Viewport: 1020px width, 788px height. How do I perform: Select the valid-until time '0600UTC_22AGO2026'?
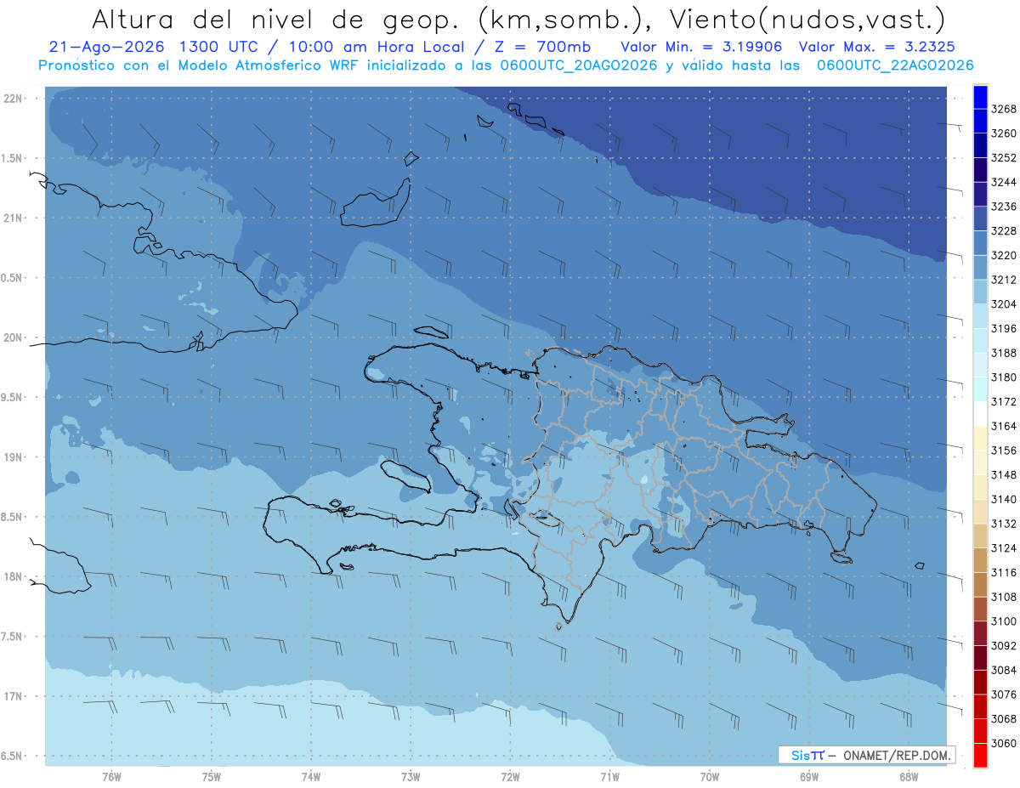click(895, 65)
